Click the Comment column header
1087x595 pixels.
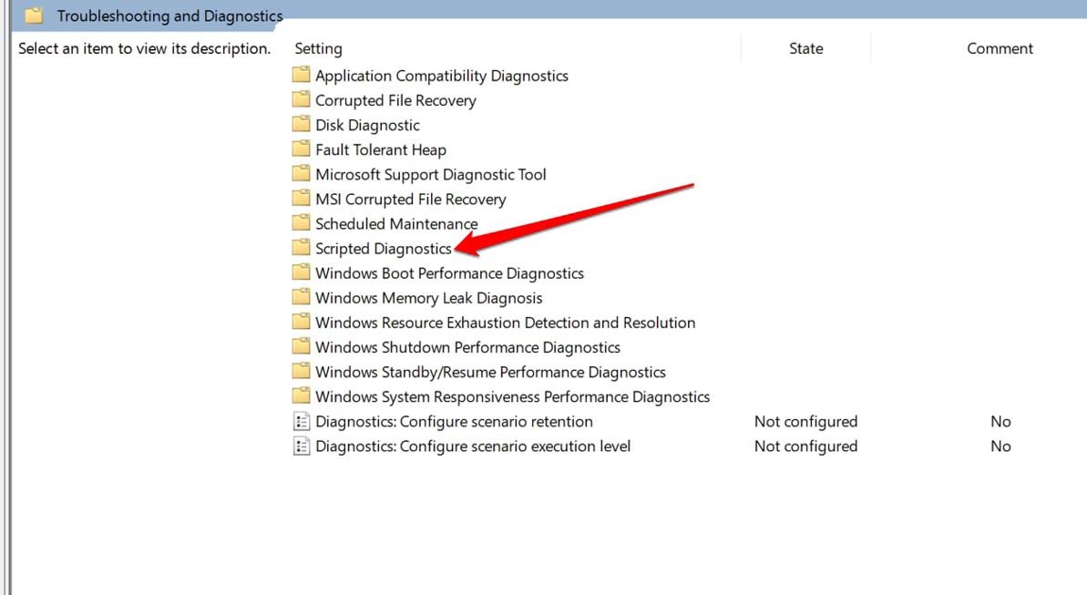1000,48
